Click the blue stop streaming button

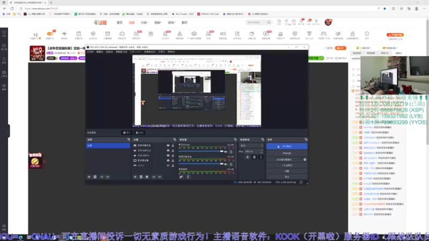coord(286,146)
